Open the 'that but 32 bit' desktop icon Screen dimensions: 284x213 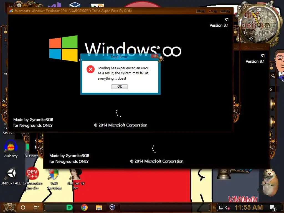tap(76, 179)
